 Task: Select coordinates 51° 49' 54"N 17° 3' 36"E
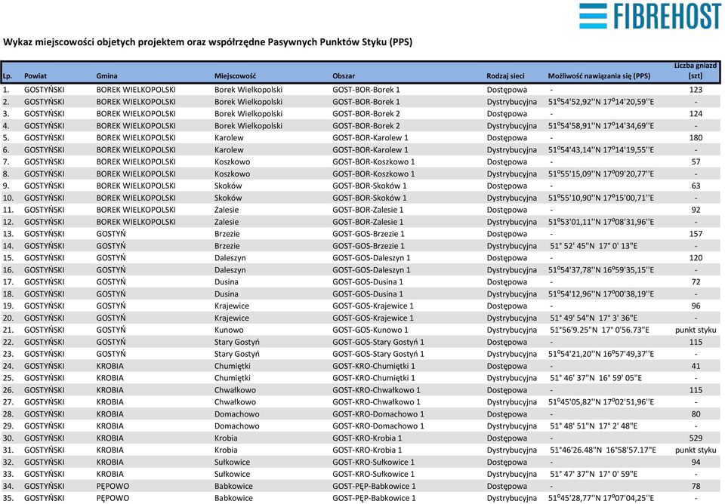(594, 318)
